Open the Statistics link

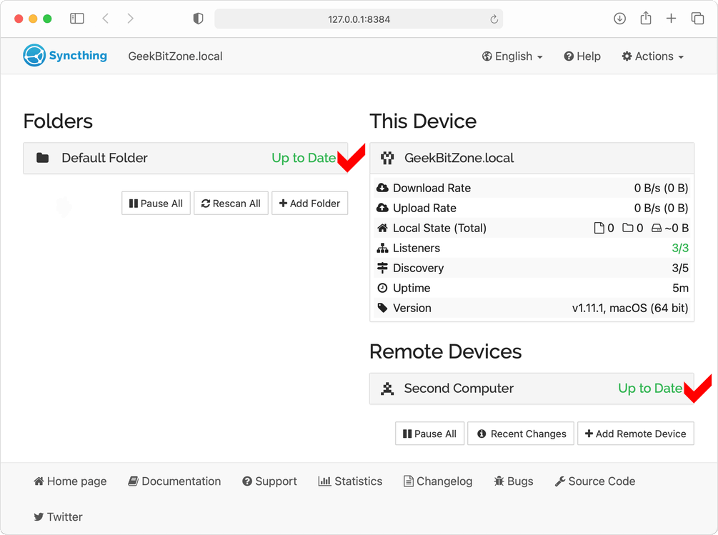pos(350,481)
